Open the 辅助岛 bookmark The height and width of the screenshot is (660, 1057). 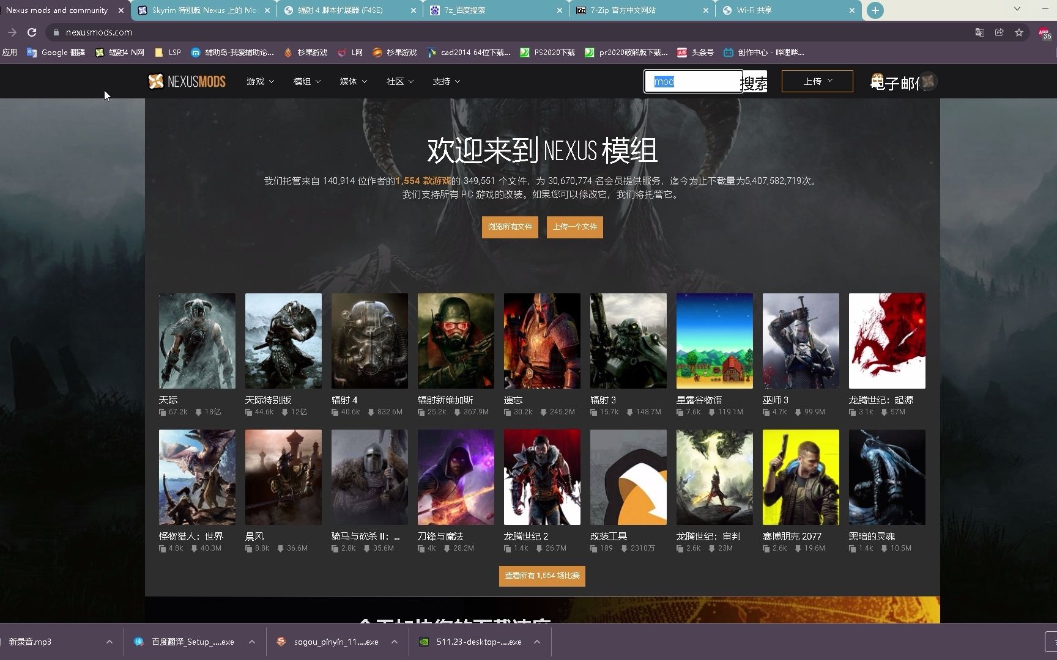click(232, 53)
